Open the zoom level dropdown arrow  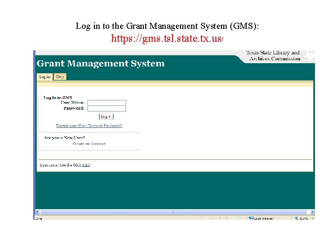[x=313, y=218]
